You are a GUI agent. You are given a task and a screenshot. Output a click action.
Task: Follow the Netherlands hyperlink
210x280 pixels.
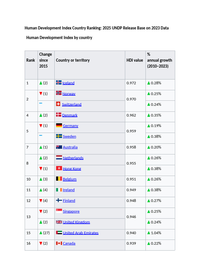tap(73, 158)
